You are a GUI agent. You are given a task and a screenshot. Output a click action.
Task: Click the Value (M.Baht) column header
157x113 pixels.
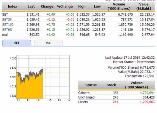pos(144,6)
